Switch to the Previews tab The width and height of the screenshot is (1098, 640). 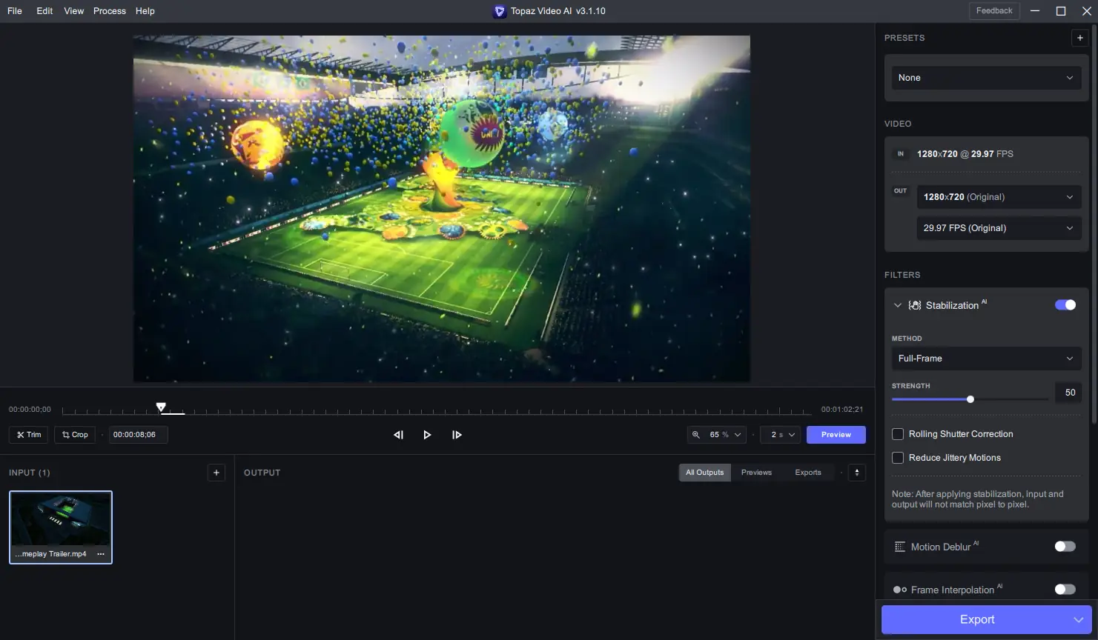click(756, 473)
